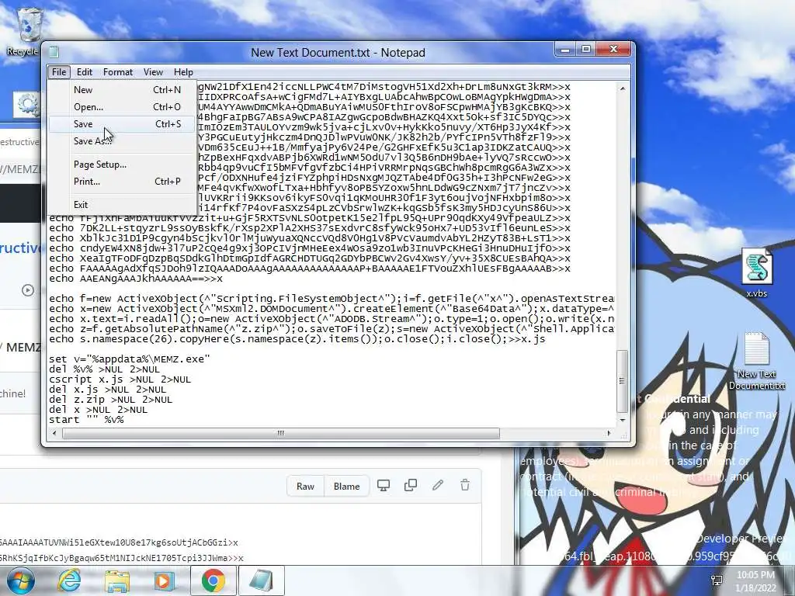Open the Edit menu in Notepad
The image size is (795, 596).
[x=84, y=72]
